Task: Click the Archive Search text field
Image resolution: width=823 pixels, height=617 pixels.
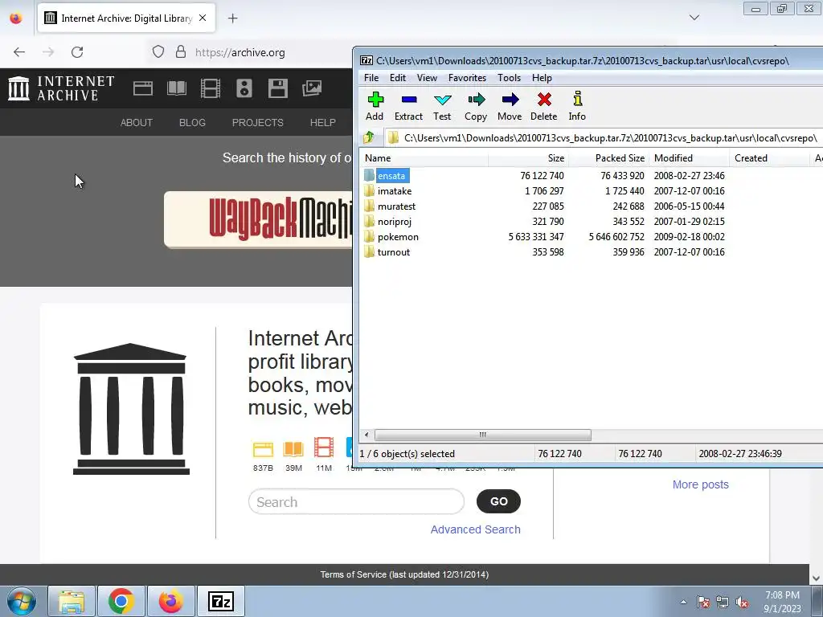Action: (x=356, y=502)
